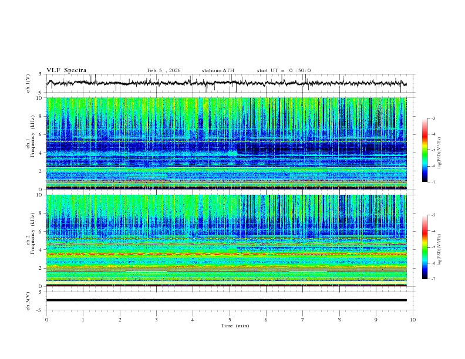The image size is (465, 359).
Task: Click the red 3.5 kHz band in ch.2 spectrogram
Action: click(x=227, y=254)
